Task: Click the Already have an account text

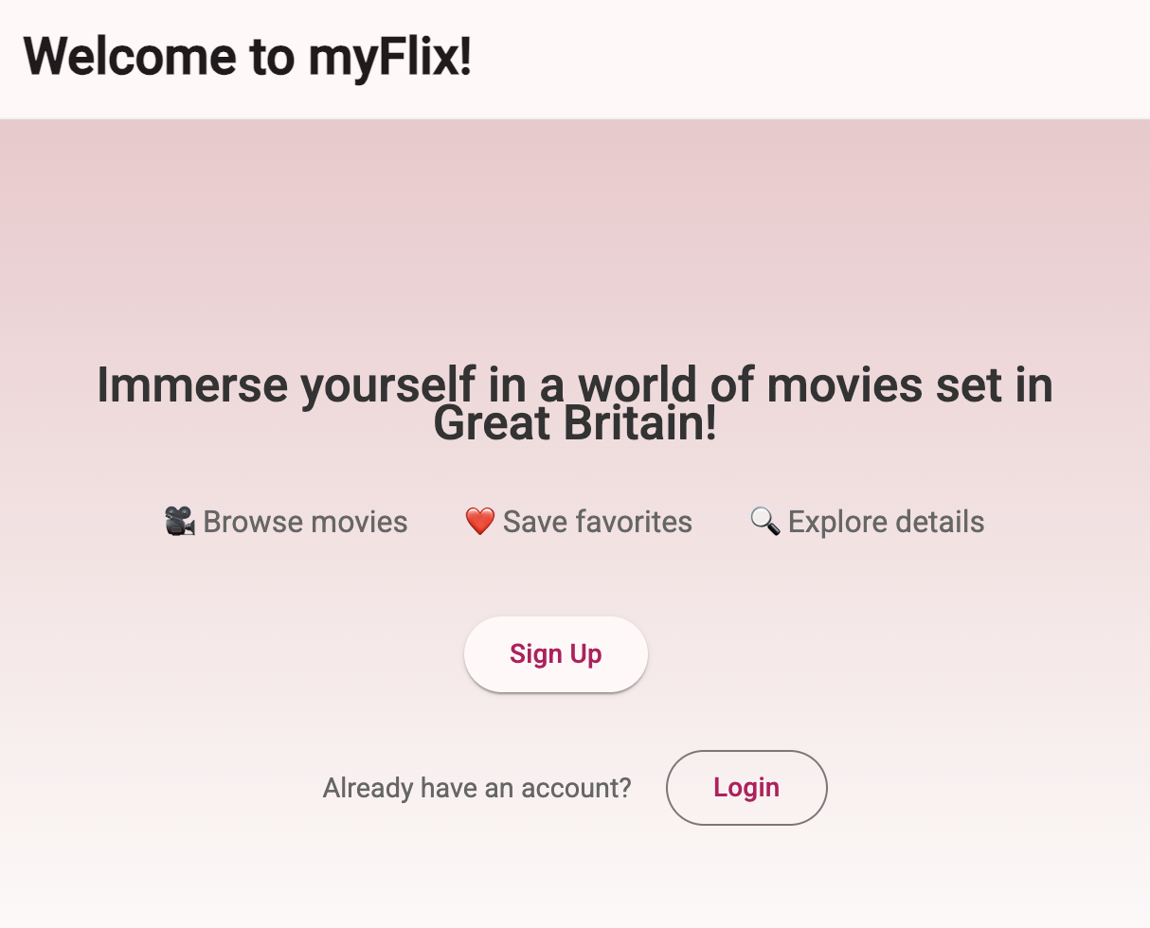Action: (x=476, y=787)
